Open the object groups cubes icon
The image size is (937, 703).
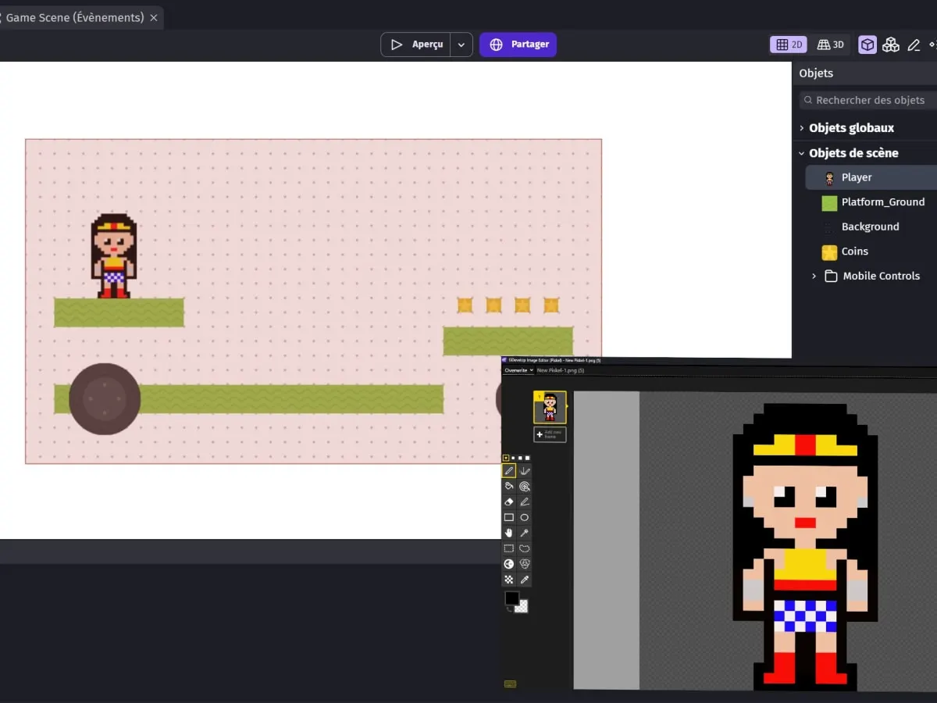[891, 45]
